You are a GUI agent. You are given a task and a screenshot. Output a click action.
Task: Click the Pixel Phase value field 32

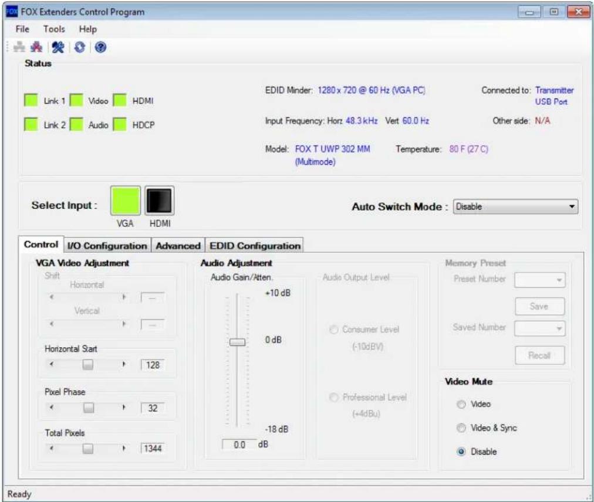tap(153, 408)
